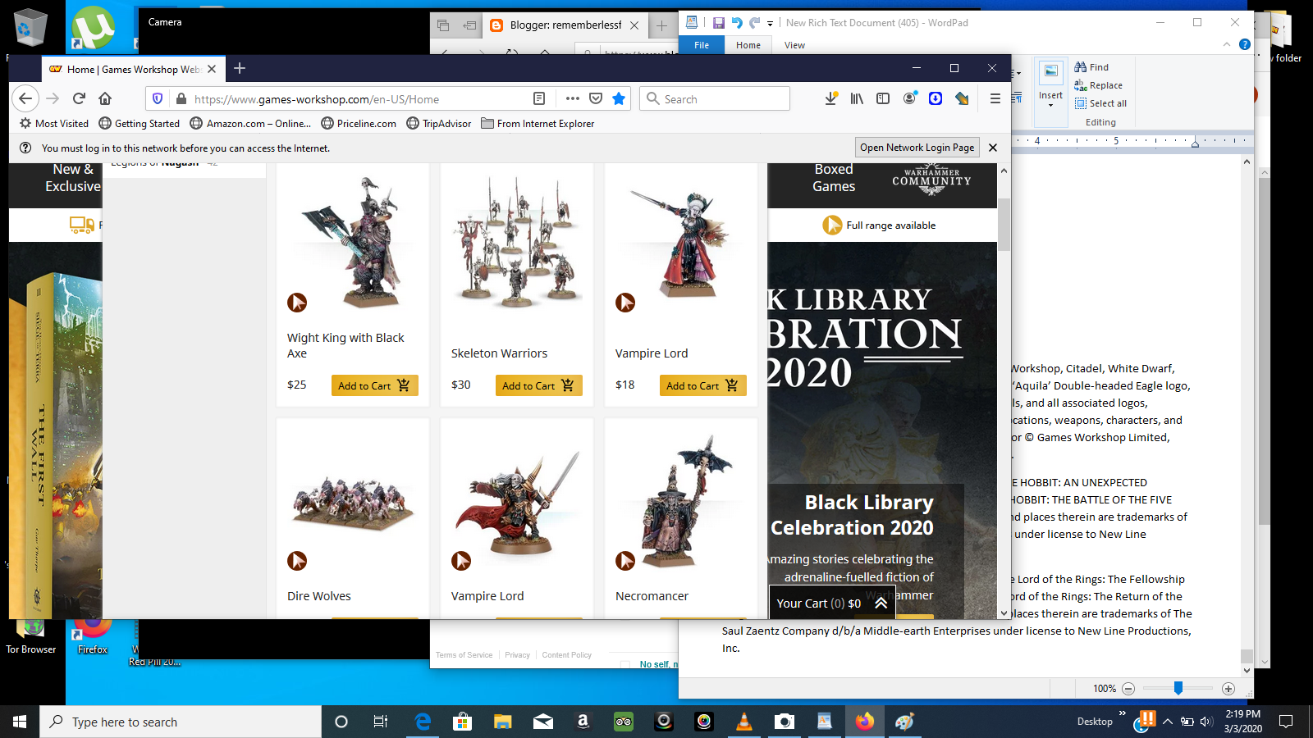1313x738 pixels.
Task: Show hidden system tray icons
Action: click(x=1168, y=722)
